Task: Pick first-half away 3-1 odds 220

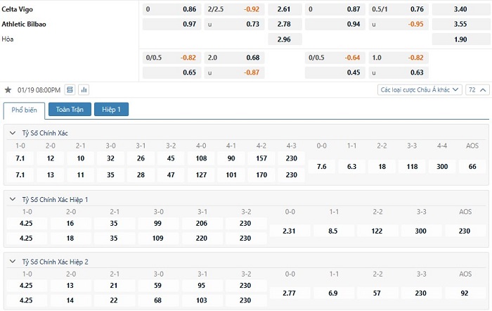Action: tap(202, 238)
